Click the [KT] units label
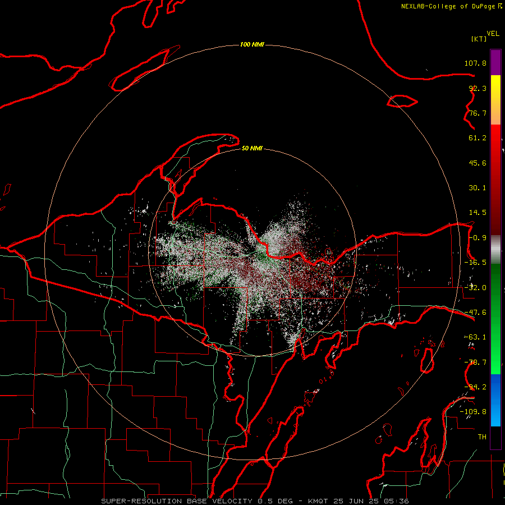 pos(479,39)
